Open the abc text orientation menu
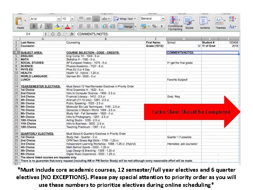Image resolution: width=253 pixels, height=190 pixels. point(106,19)
